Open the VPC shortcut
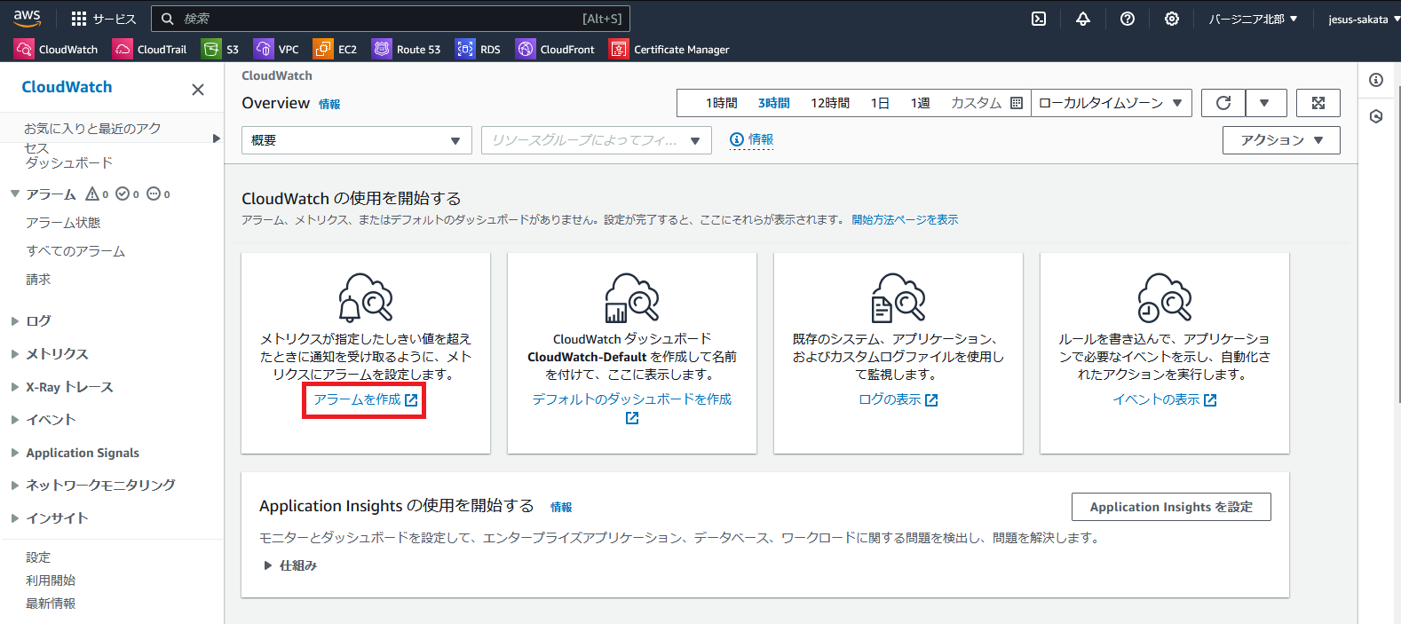 click(277, 50)
